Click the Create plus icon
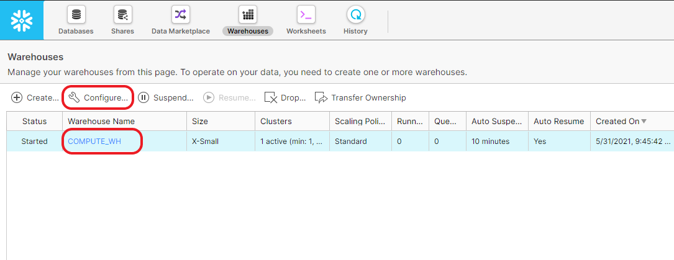Viewport: 674px width, 260px height. pos(17,97)
